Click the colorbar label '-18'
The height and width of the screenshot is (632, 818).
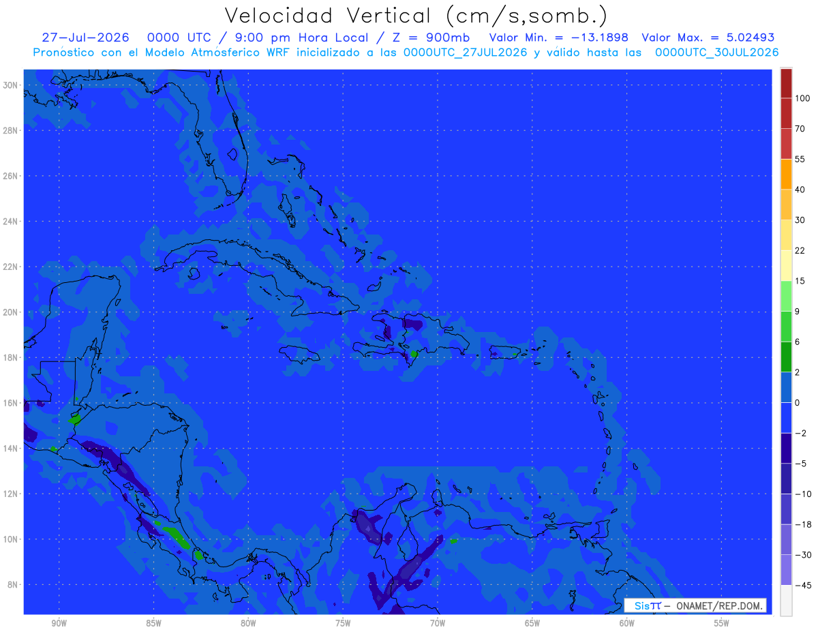tap(802, 524)
